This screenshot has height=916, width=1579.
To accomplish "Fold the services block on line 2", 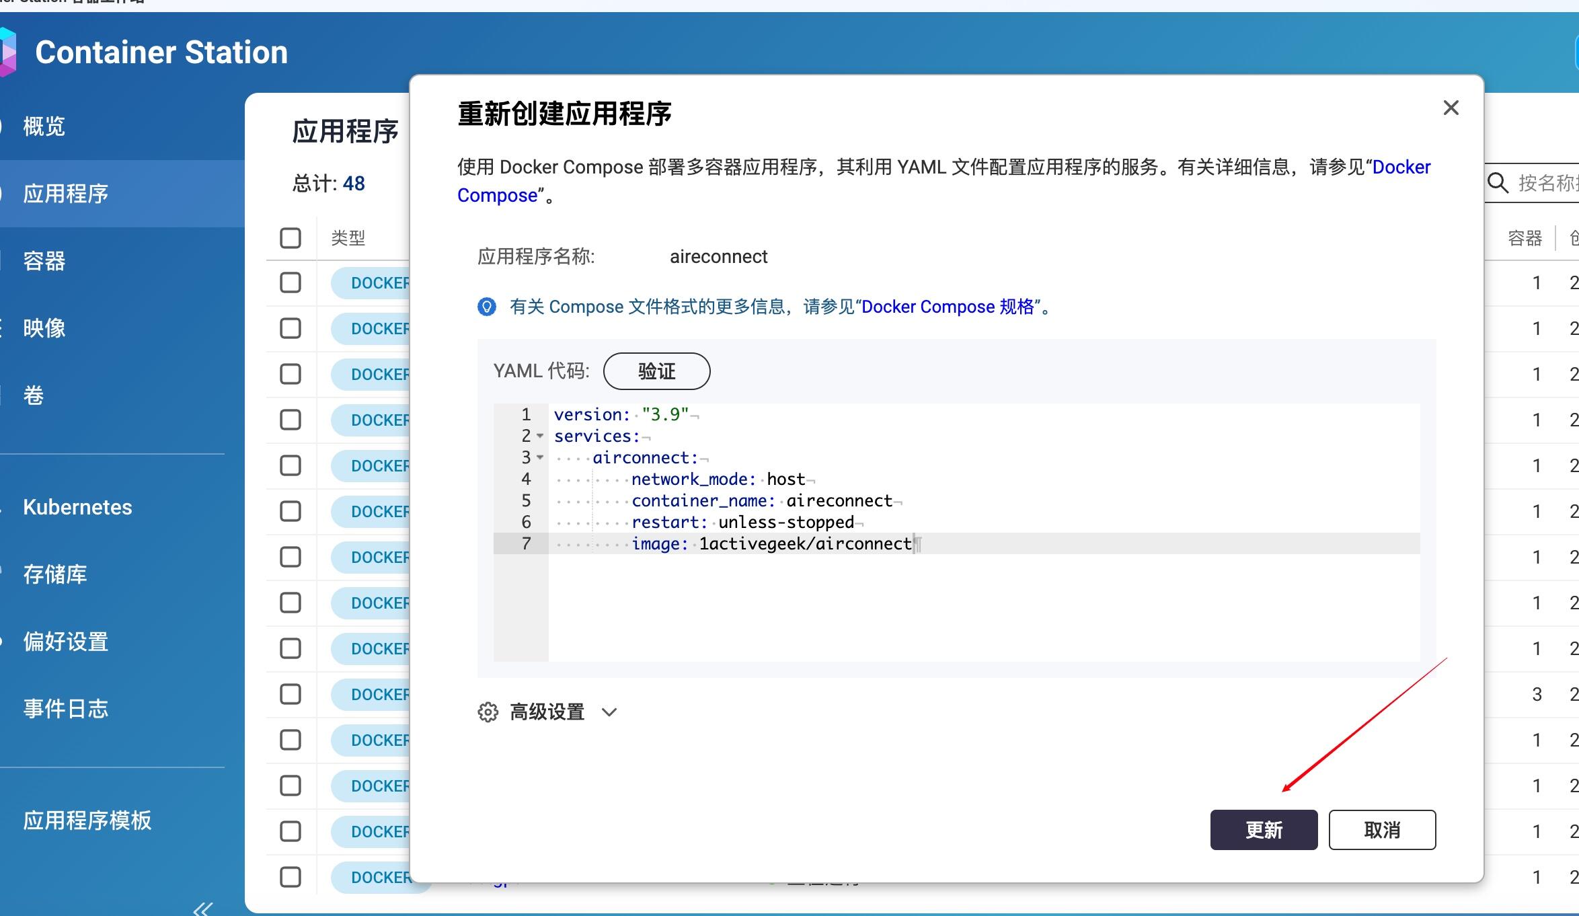I will coord(540,436).
